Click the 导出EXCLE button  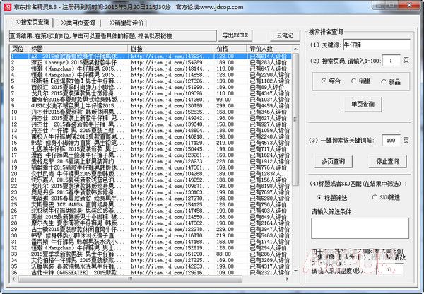coord(235,35)
